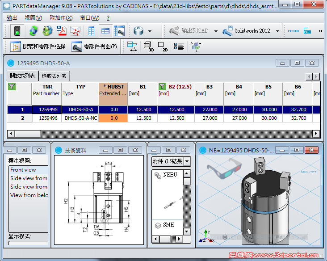Click the 1259495 DHDS-50-A window circle icon
The image size is (327, 261).
11,63
